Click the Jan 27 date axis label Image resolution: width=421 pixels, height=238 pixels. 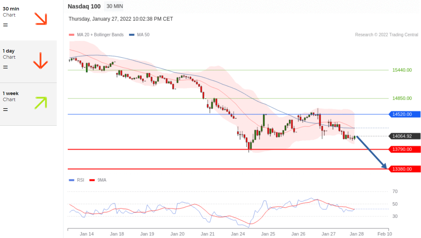point(328,234)
